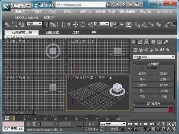Screen dimensions: 179x134
Task: Open the mini curve editor icon beside timeline
Action: tap(7, 118)
